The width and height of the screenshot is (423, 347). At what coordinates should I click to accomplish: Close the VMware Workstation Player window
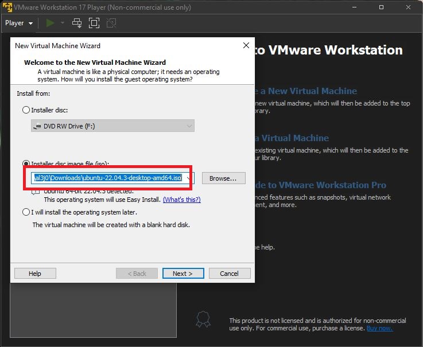coord(408,7)
